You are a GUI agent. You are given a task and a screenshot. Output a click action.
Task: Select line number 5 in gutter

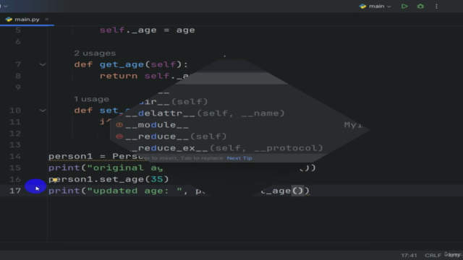click(x=18, y=30)
